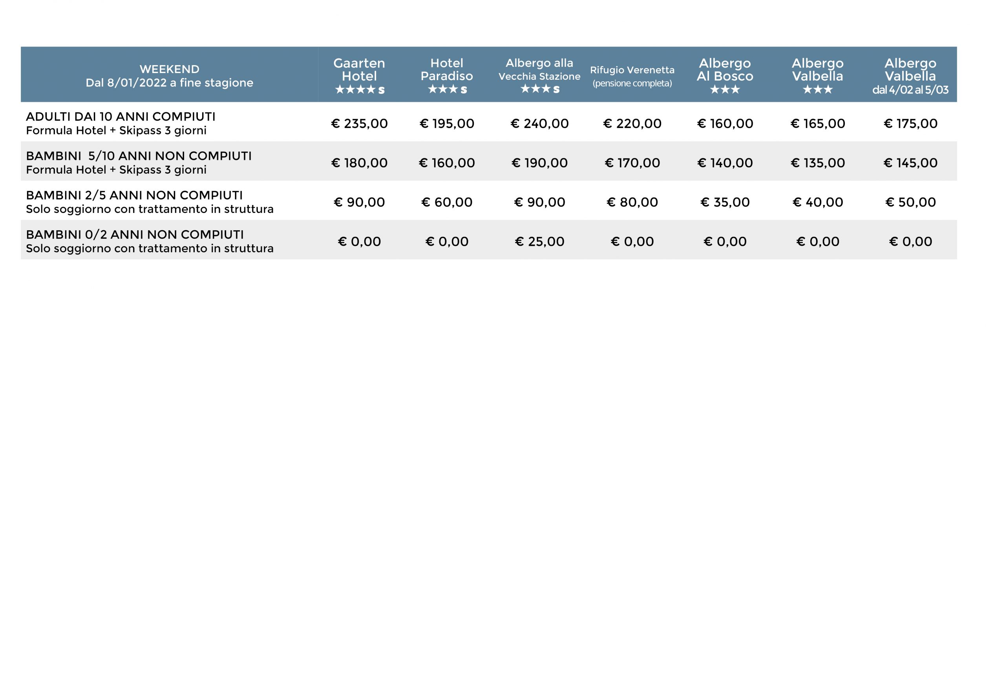This screenshot has height=676, width=1005.
Task: Click the € 240,00 adult price
Action: click(x=539, y=124)
